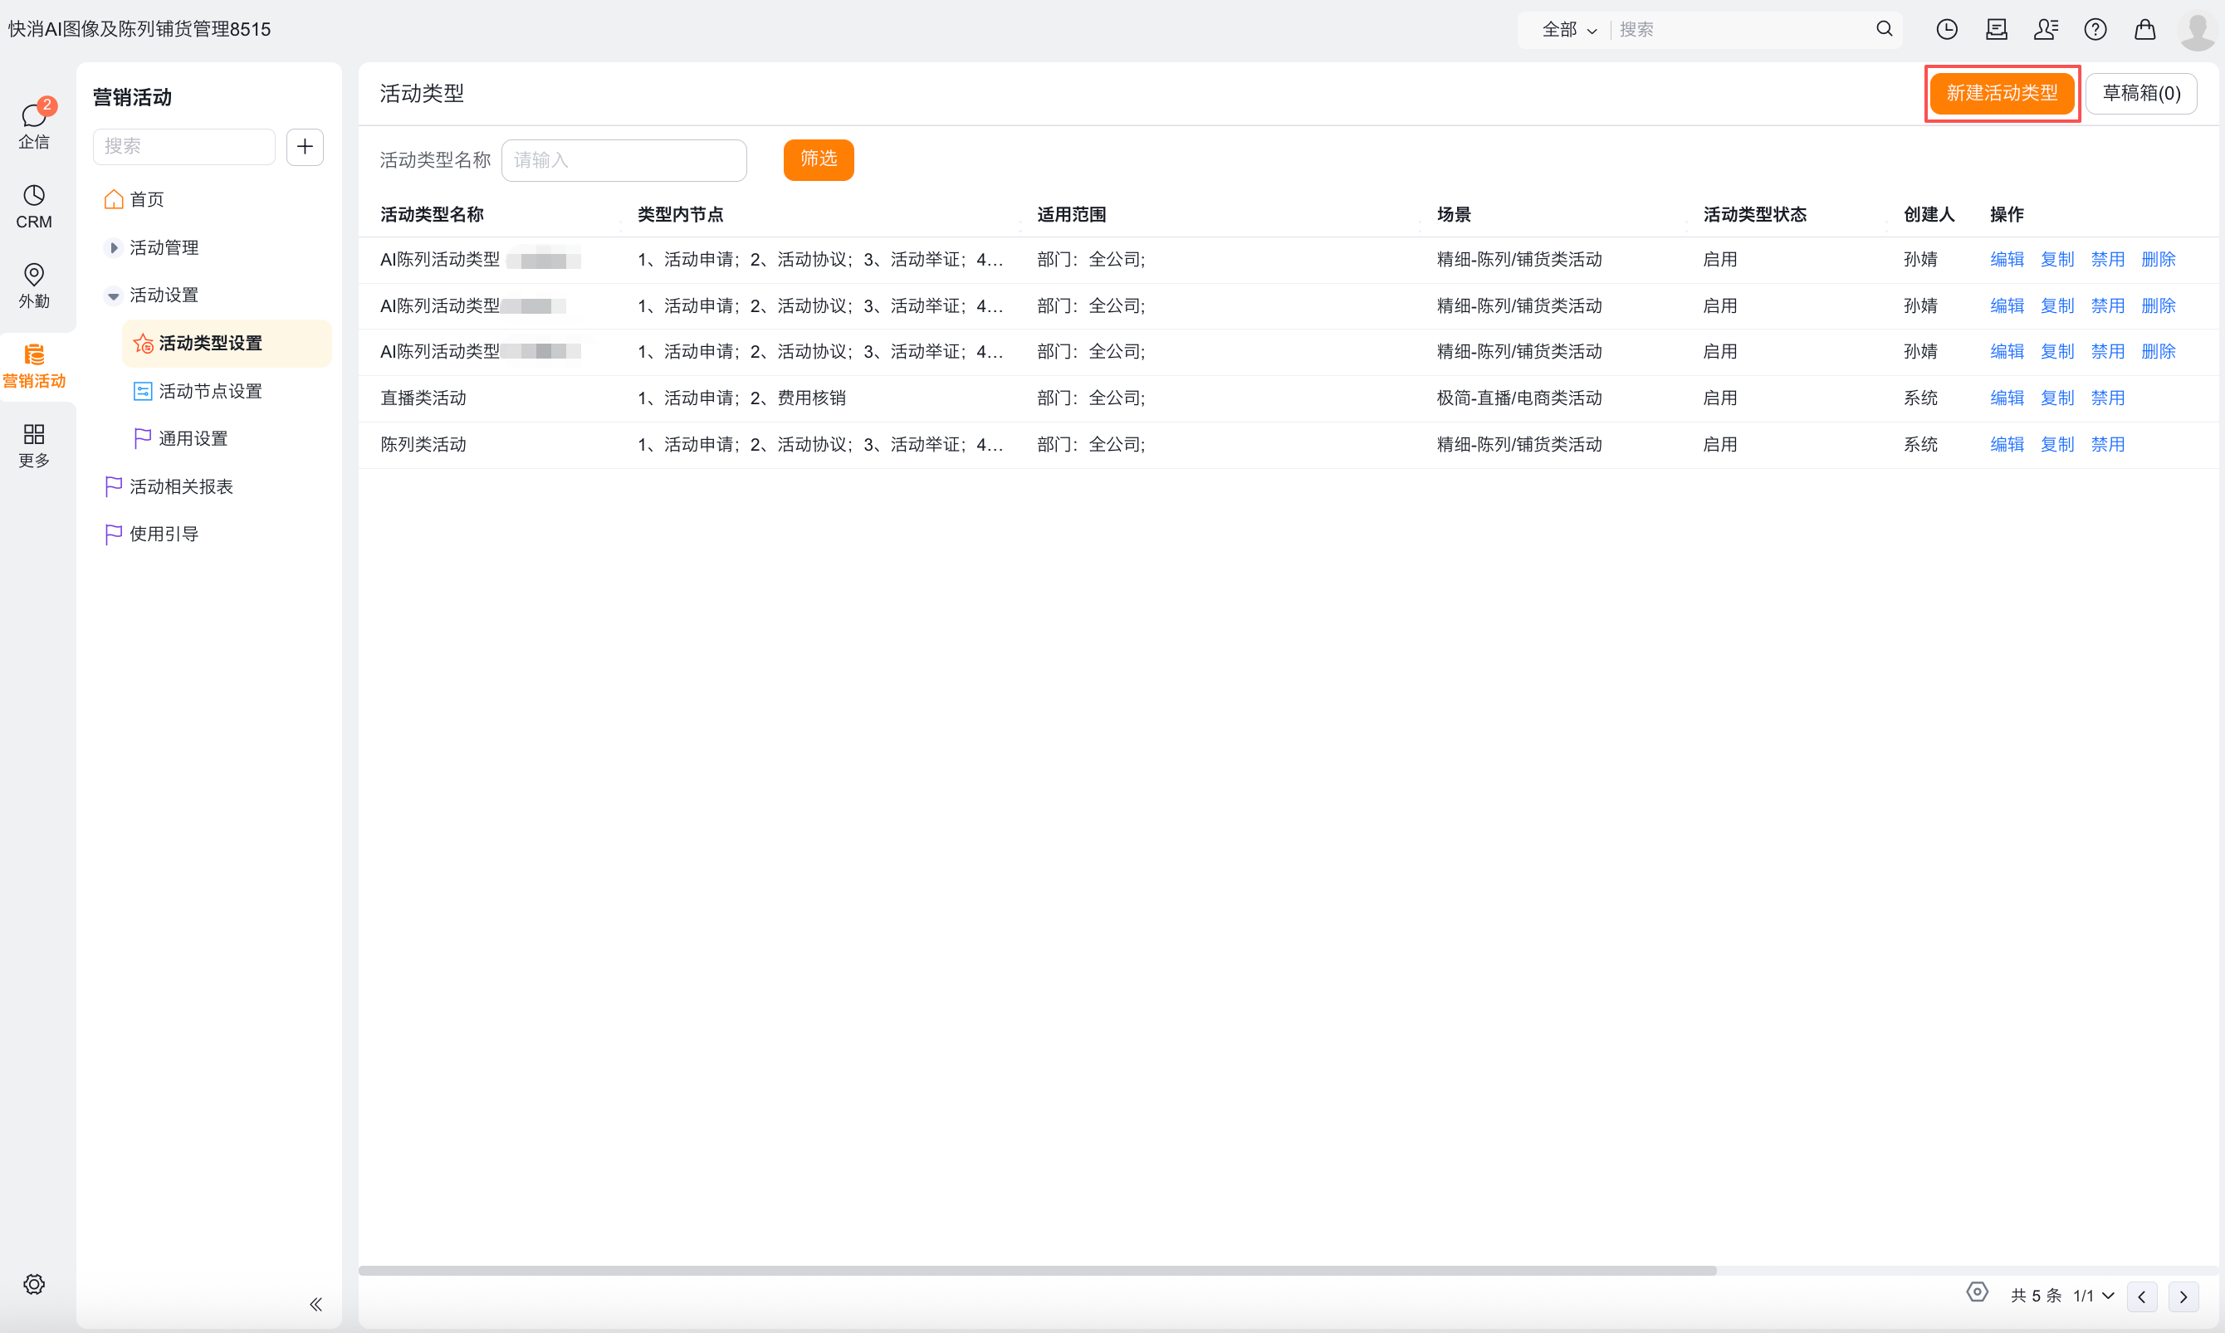Viewport: 2225px width, 1333px height.
Task: Click the history clock icon in the top bar
Action: coord(1946,30)
